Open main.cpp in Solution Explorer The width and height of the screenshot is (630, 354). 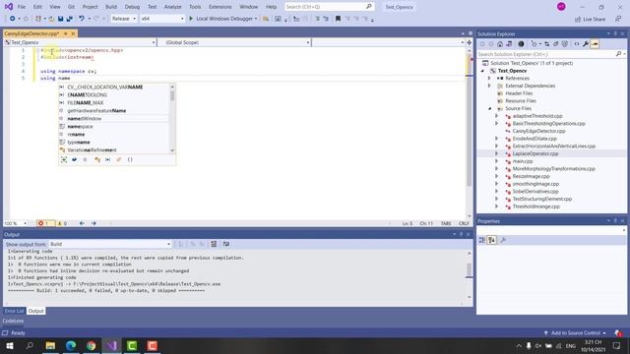pyautogui.click(x=523, y=161)
